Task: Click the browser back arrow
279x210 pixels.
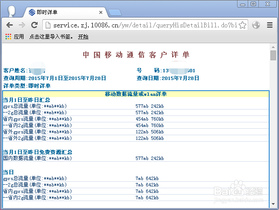Action: pos(9,25)
